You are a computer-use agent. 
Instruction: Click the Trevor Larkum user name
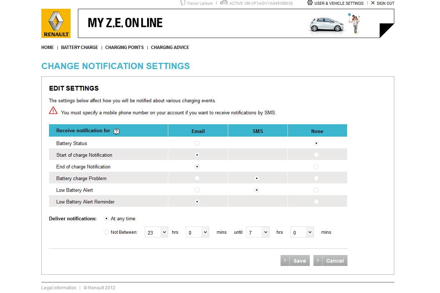pyautogui.click(x=200, y=3)
